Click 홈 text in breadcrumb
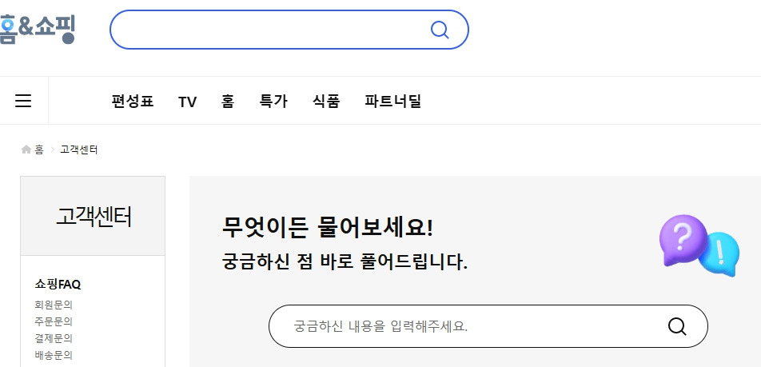The image size is (761, 367). [x=39, y=150]
